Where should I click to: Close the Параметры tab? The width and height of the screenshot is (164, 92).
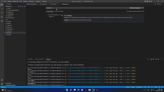69,4
